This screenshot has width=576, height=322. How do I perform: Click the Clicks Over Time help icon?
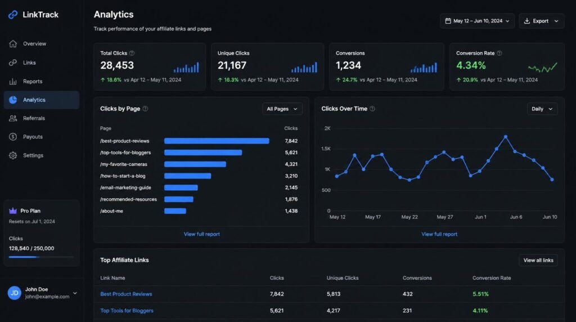pos(372,109)
